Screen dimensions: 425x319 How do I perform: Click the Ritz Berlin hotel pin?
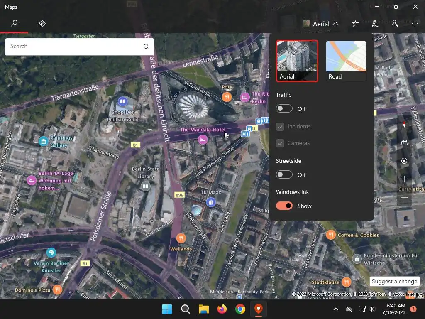[245, 97]
